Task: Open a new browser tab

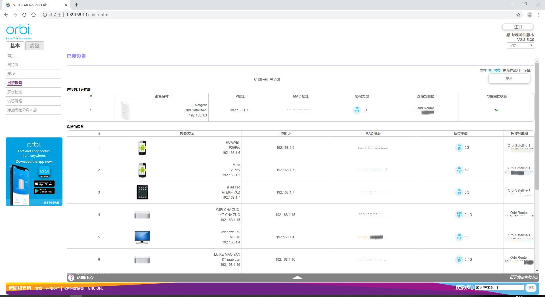Action: [x=77, y=5]
